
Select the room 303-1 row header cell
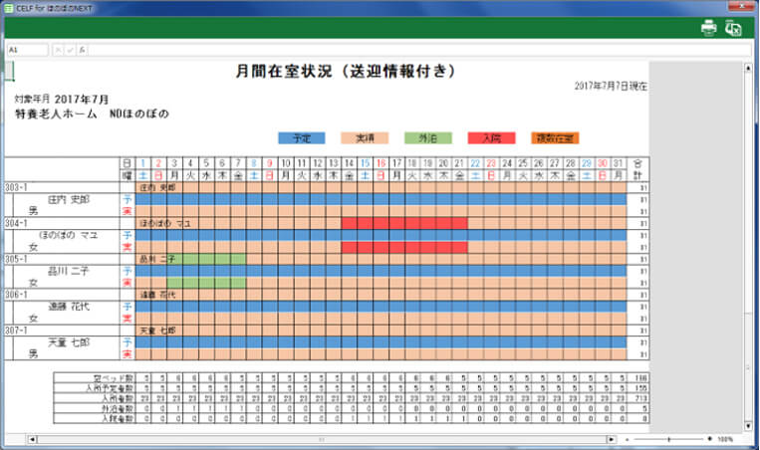pyautogui.click(x=18, y=187)
